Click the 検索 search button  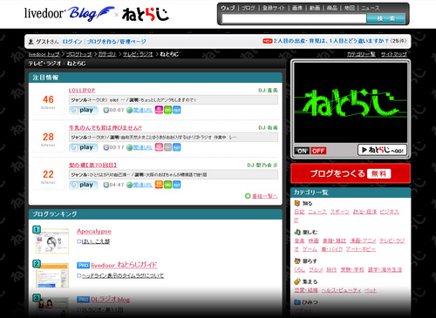pos(386,18)
